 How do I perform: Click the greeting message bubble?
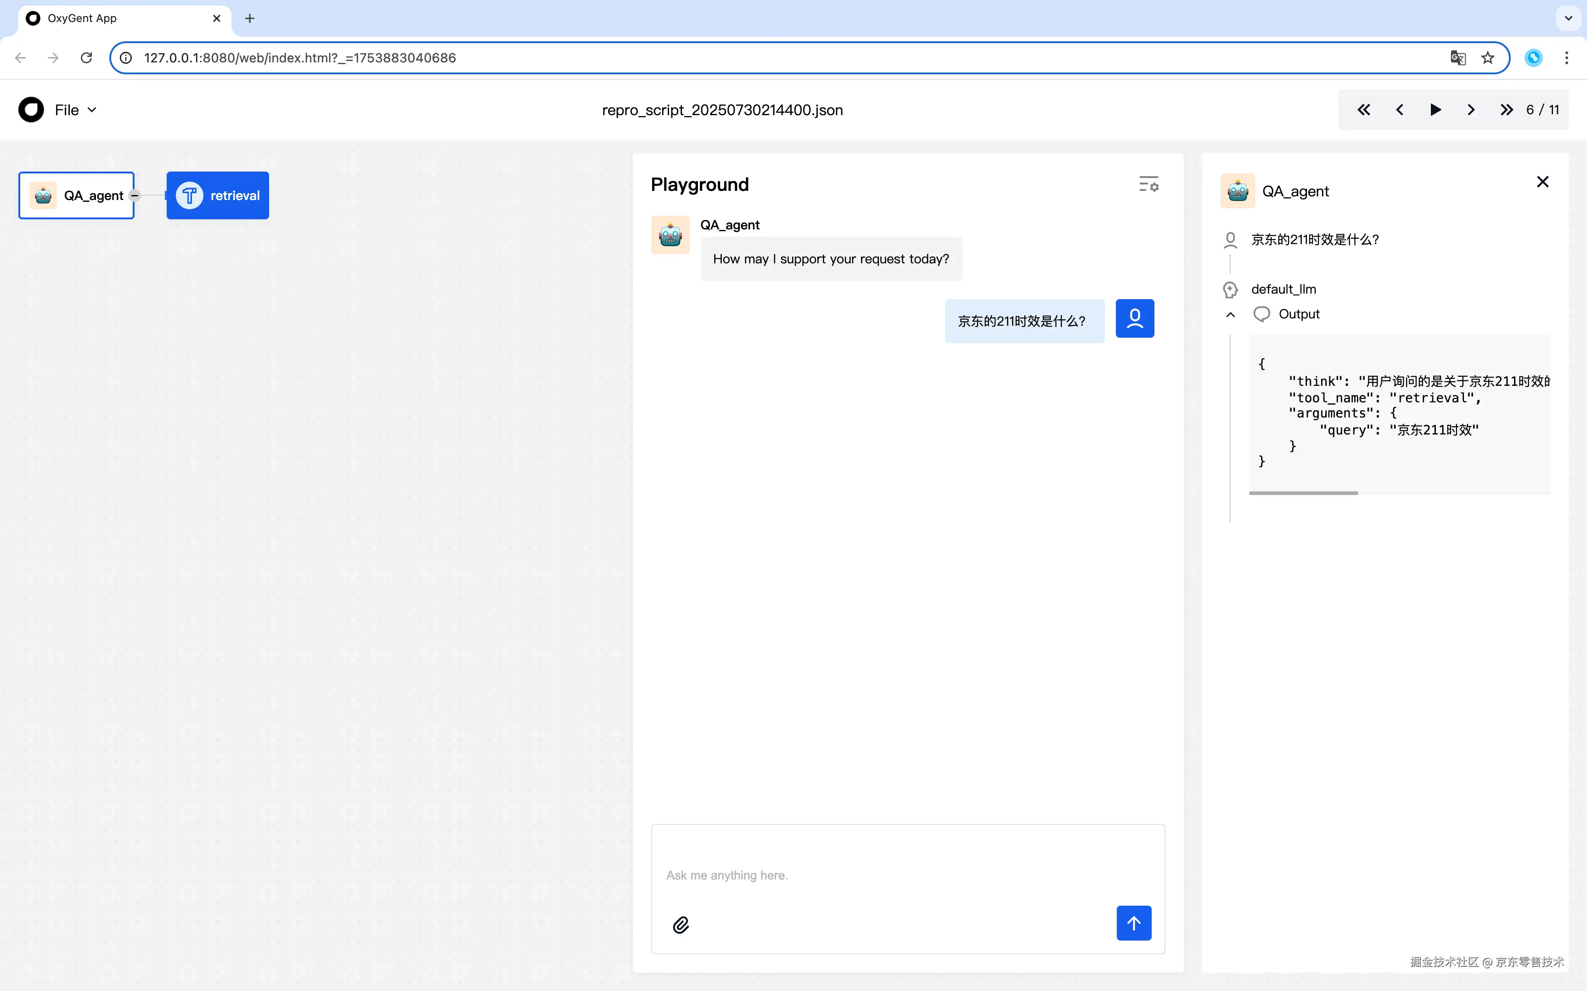pos(831,259)
